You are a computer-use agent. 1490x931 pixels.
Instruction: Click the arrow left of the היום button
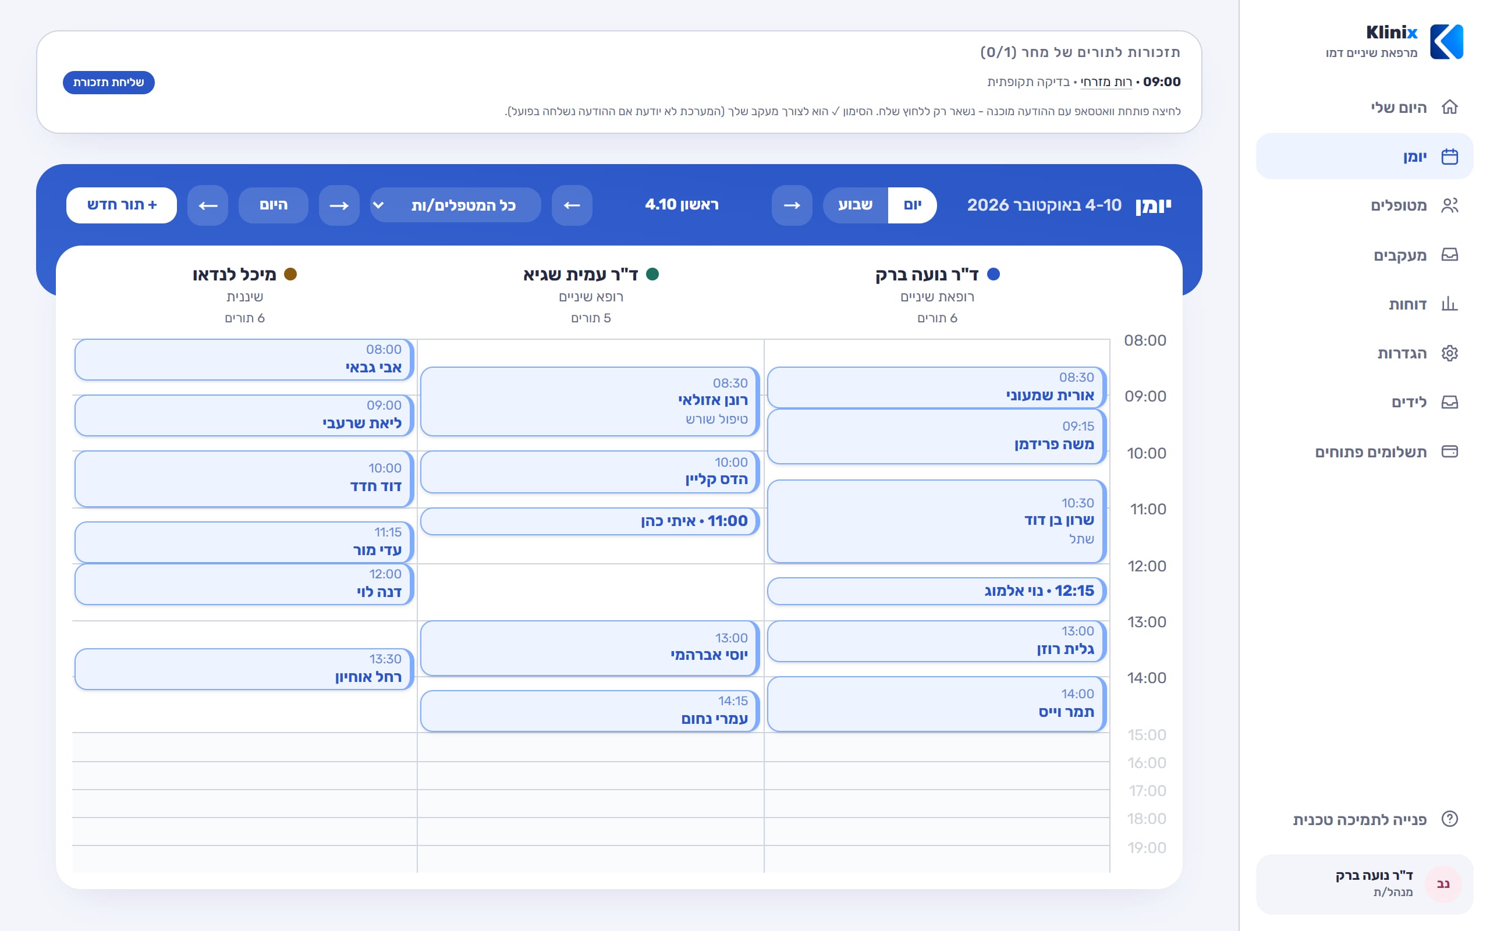207,205
